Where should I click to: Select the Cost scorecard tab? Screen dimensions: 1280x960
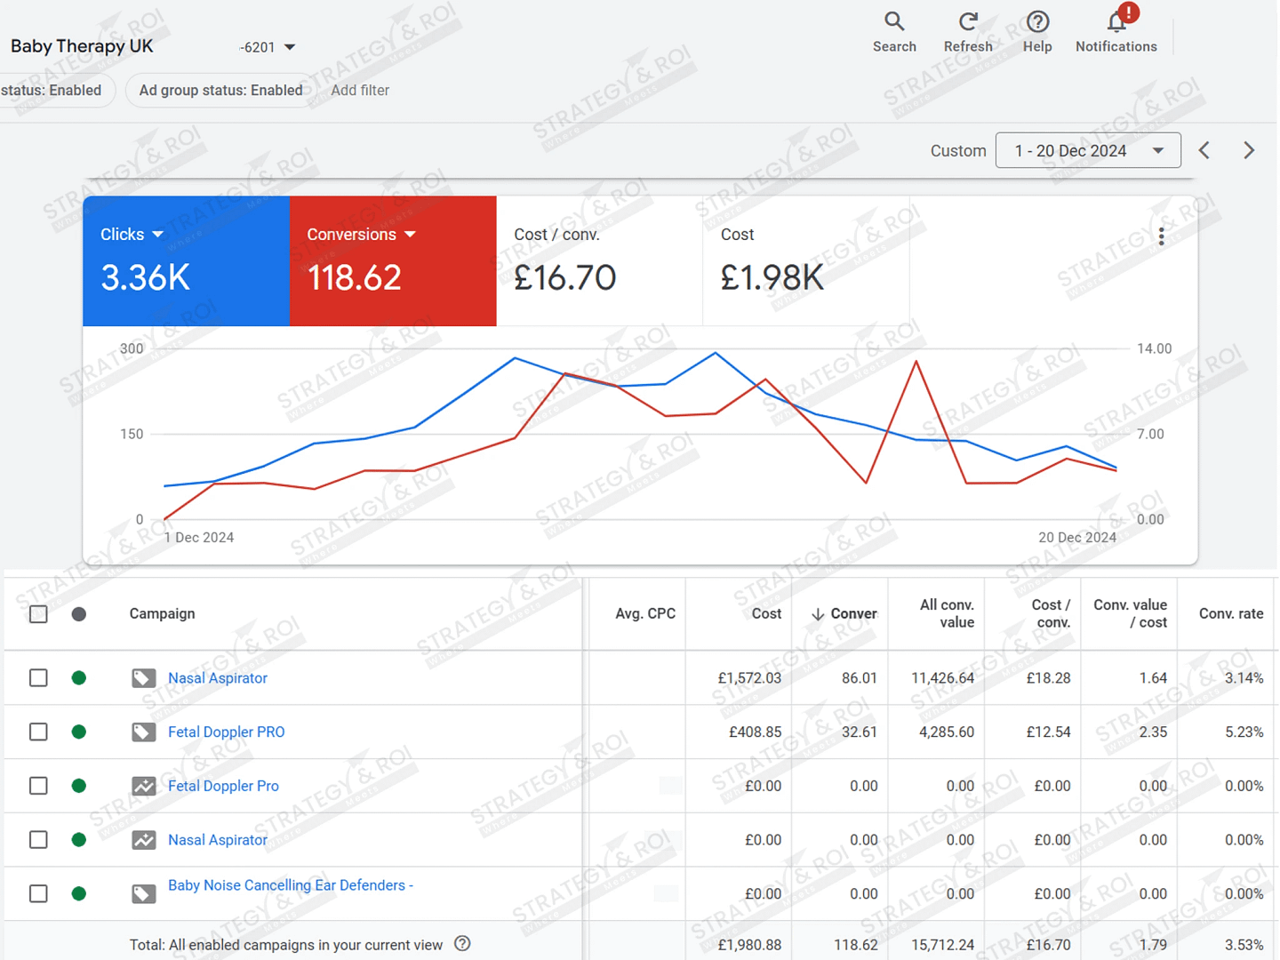tap(804, 260)
